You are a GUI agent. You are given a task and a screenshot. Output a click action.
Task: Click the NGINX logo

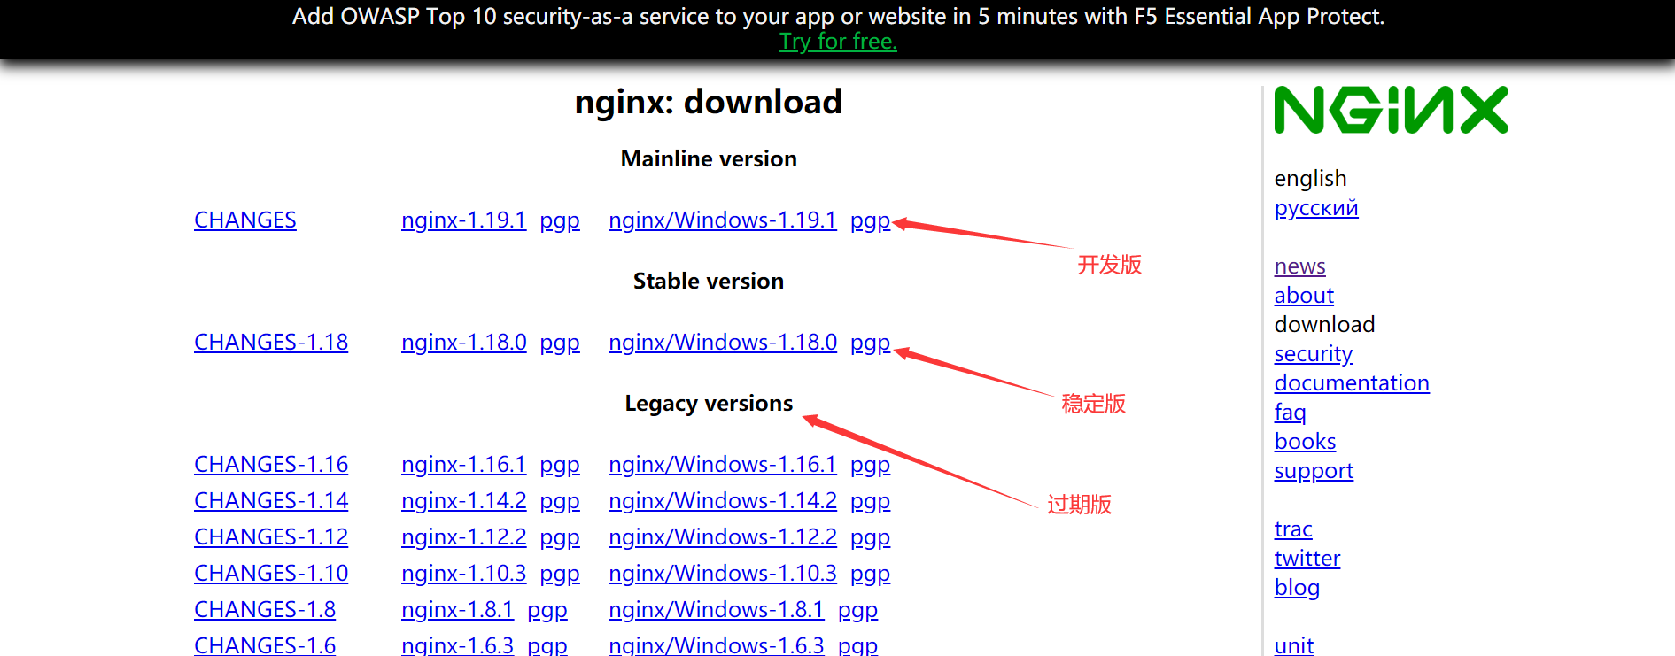pyautogui.click(x=1391, y=110)
